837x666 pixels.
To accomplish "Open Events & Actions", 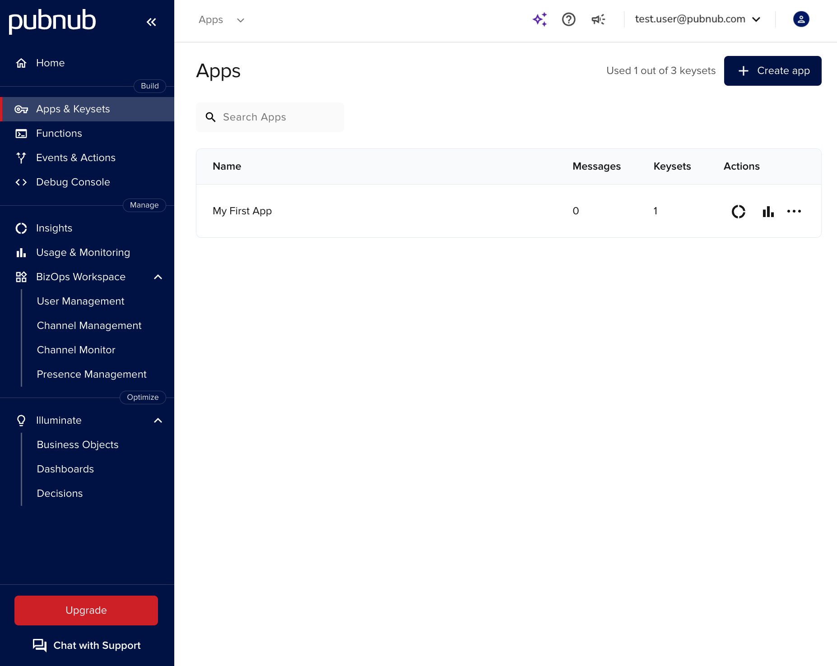I will pyautogui.click(x=75, y=157).
